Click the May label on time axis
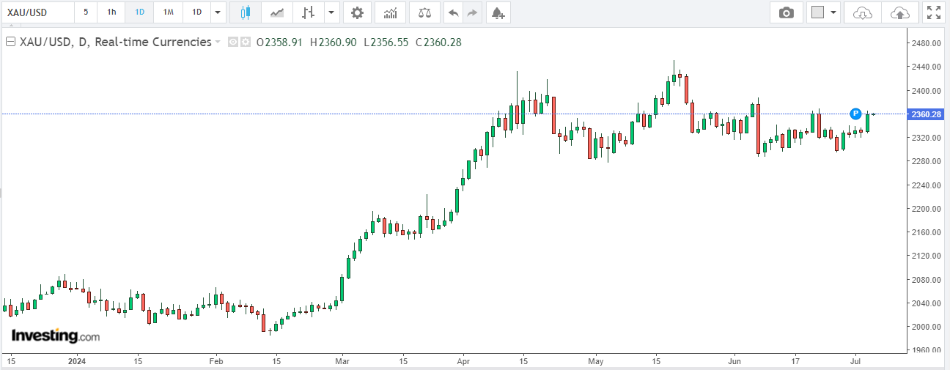The height and width of the screenshot is (370, 950). click(x=595, y=361)
